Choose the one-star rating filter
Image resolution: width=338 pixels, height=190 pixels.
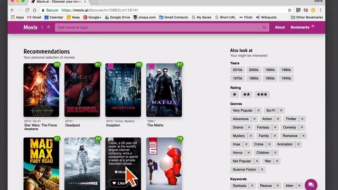point(234,94)
